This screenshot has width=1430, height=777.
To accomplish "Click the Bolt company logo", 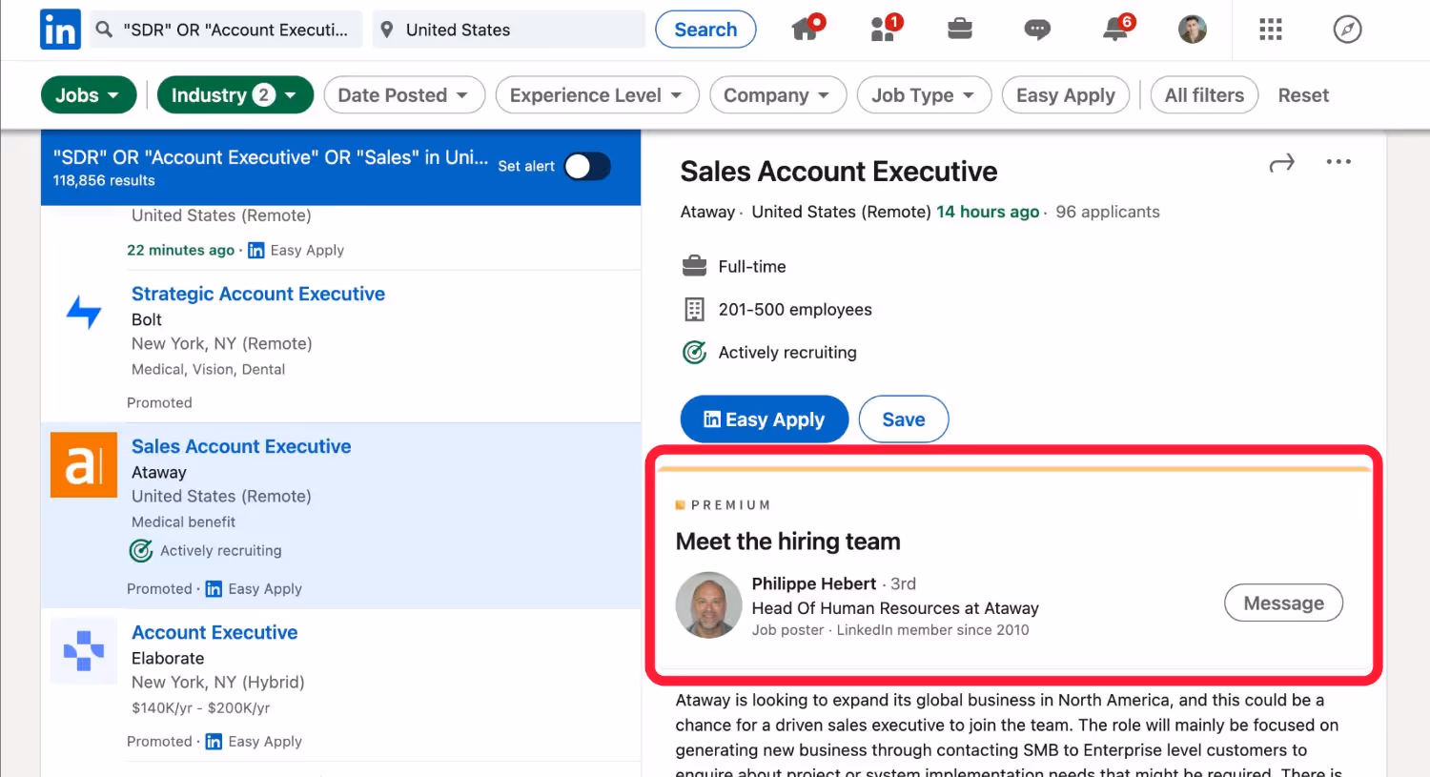I will click(x=84, y=312).
